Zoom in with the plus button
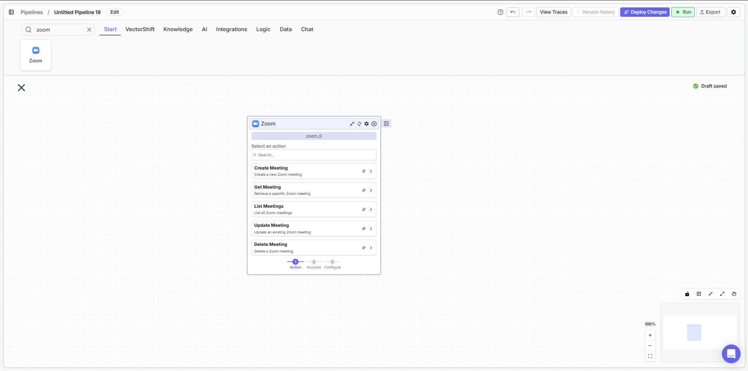The image size is (748, 371). click(x=650, y=335)
